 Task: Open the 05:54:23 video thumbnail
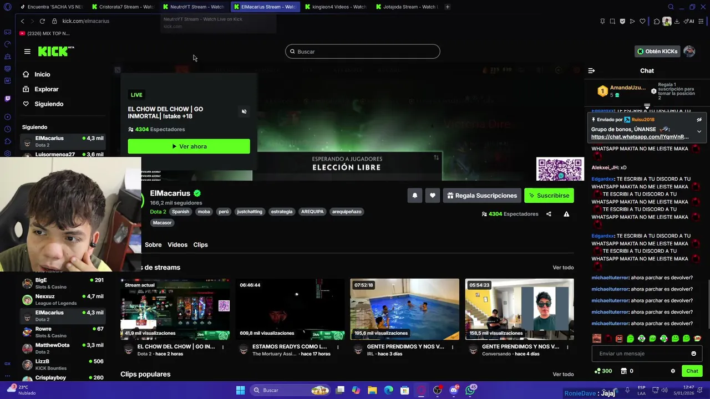click(519, 309)
